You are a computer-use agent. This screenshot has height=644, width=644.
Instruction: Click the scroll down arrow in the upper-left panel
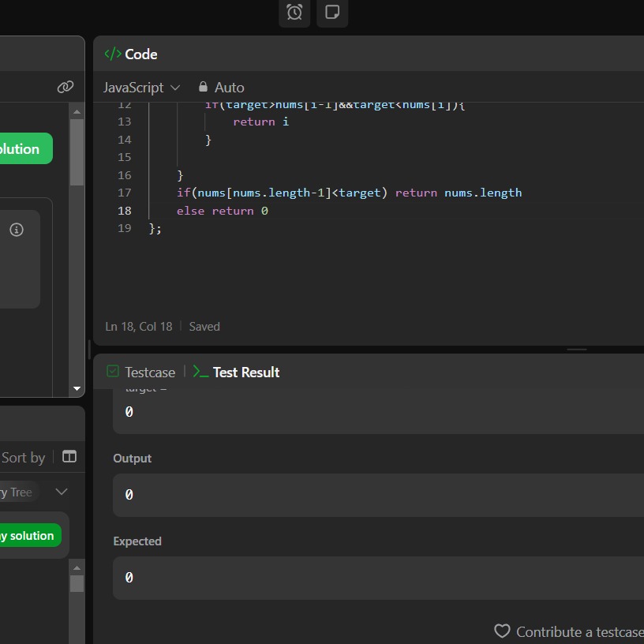click(77, 388)
